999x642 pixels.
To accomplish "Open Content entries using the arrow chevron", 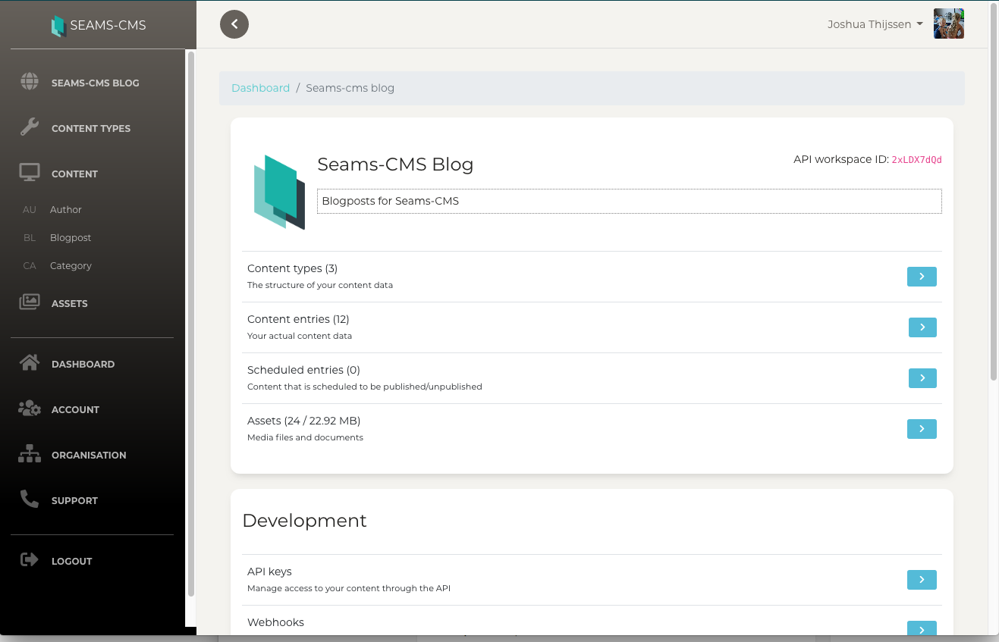I will click(x=922, y=327).
